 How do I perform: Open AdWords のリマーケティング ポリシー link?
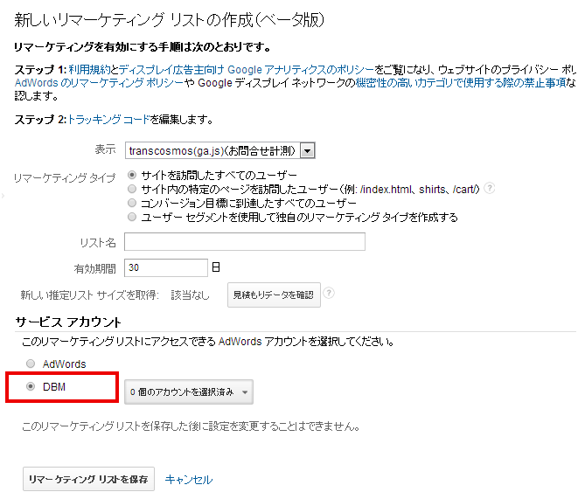(99, 83)
